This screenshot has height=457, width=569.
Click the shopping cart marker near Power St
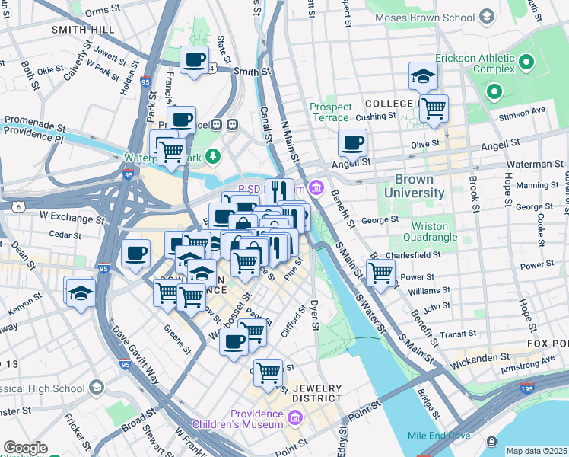(x=380, y=273)
